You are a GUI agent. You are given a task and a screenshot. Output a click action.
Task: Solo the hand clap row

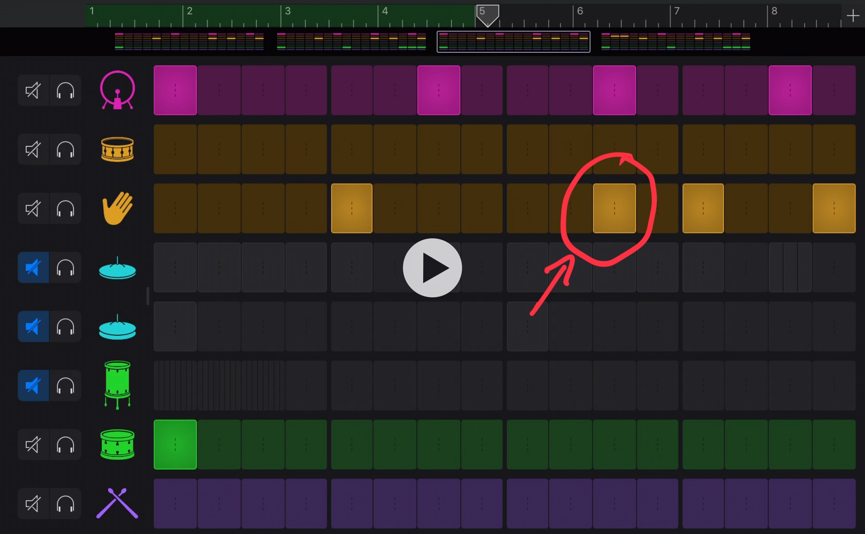coord(65,208)
